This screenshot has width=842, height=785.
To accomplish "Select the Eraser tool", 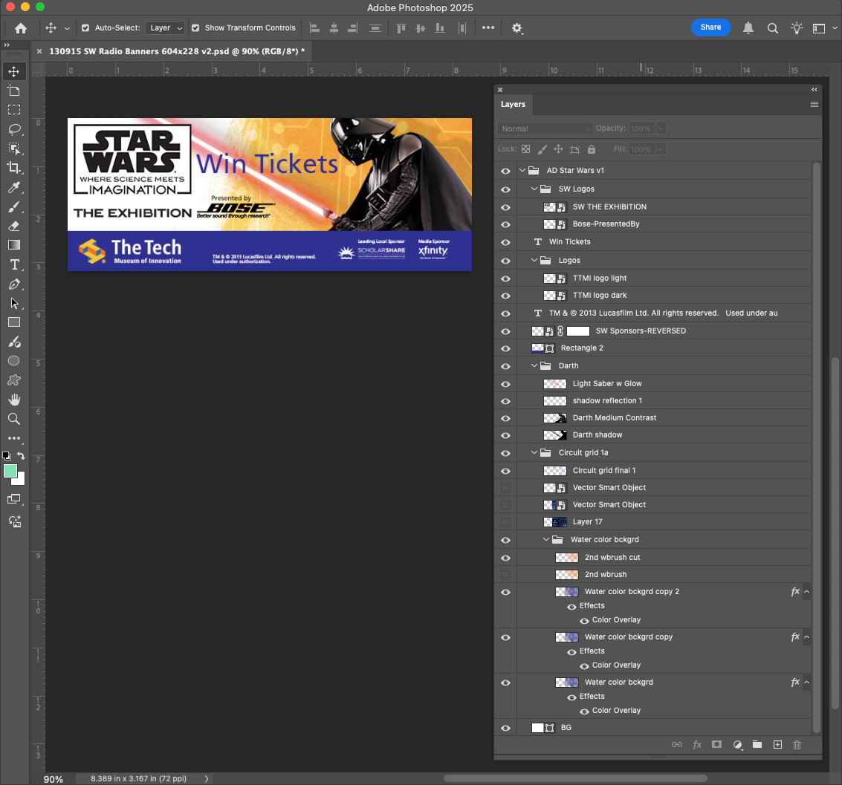I will [14, 226].
